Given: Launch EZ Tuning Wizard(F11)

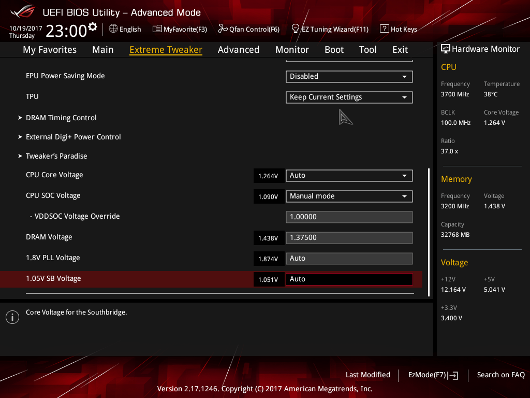Looking at the screenshot, I should pyautogui.click(x=330, y=29).
